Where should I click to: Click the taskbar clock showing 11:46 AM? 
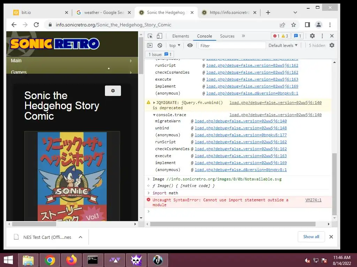342,260
